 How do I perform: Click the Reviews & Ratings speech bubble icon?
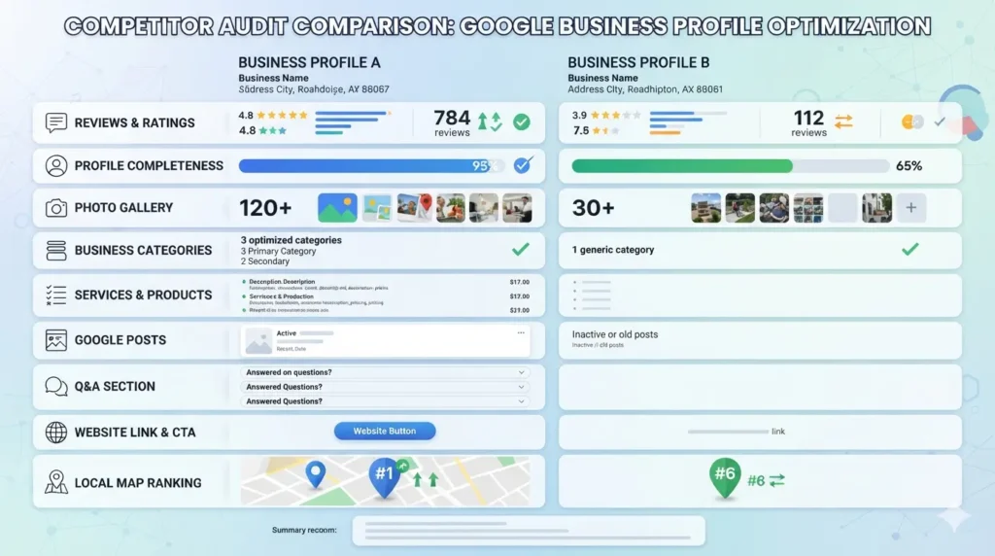[x=55, y=122]
